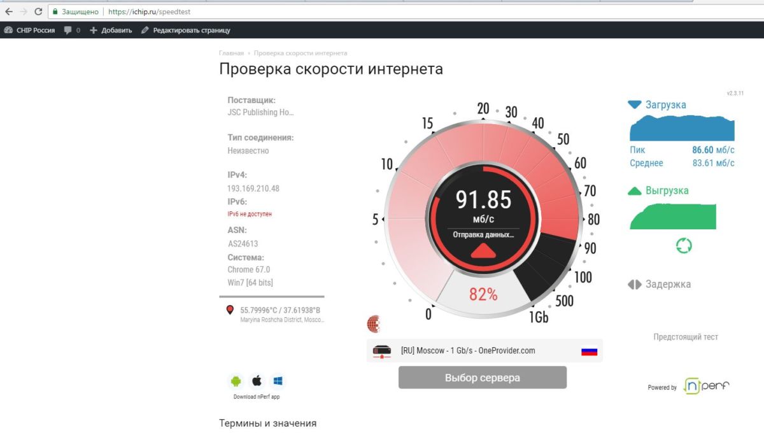The width and height of the screenshot is (764, 435).
Task: Click the nPerf logo
Action: pyautogui.click(x=706, y=386)
